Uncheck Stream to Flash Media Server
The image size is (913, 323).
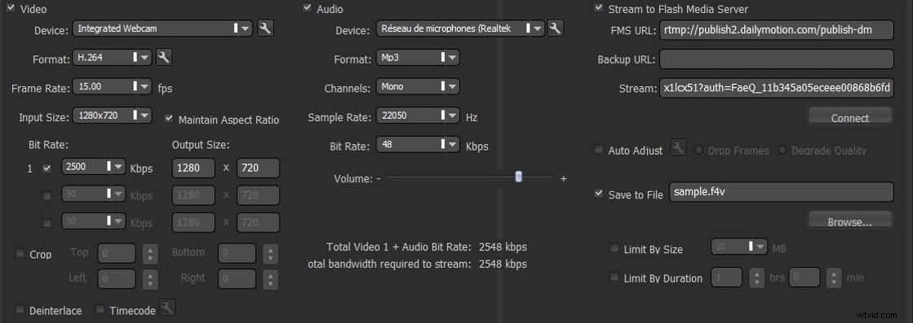point(599,8)
